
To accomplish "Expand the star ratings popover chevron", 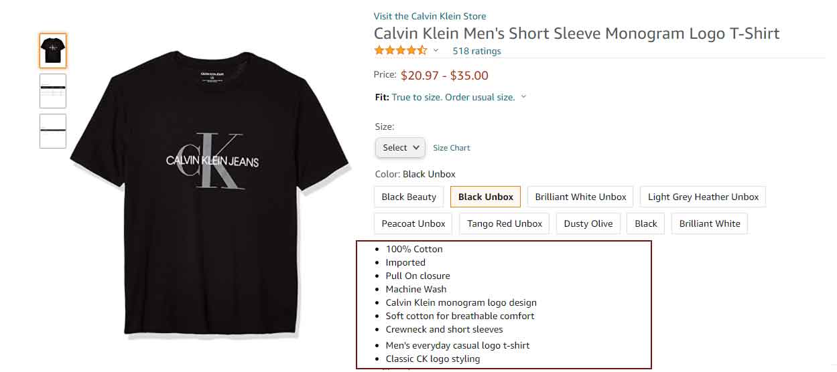I will tap(436, 51).
